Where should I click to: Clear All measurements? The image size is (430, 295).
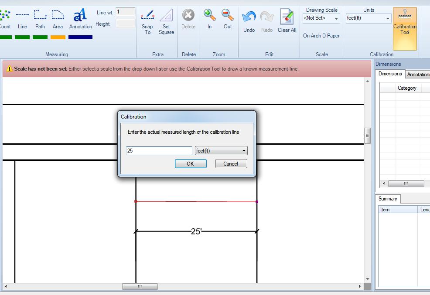287,21
